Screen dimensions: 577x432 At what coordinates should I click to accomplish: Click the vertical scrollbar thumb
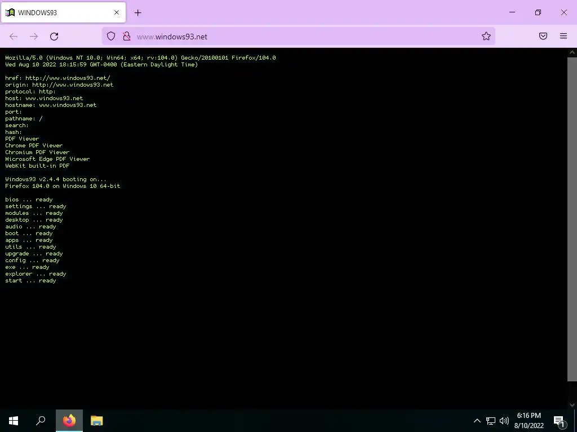572,220
